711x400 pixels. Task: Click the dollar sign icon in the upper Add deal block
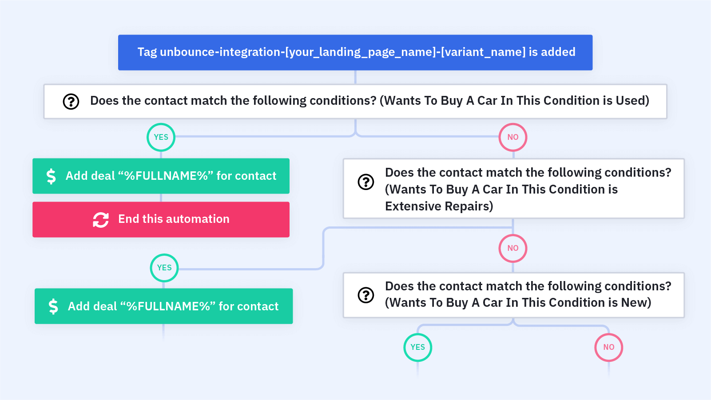coord(51,176)
